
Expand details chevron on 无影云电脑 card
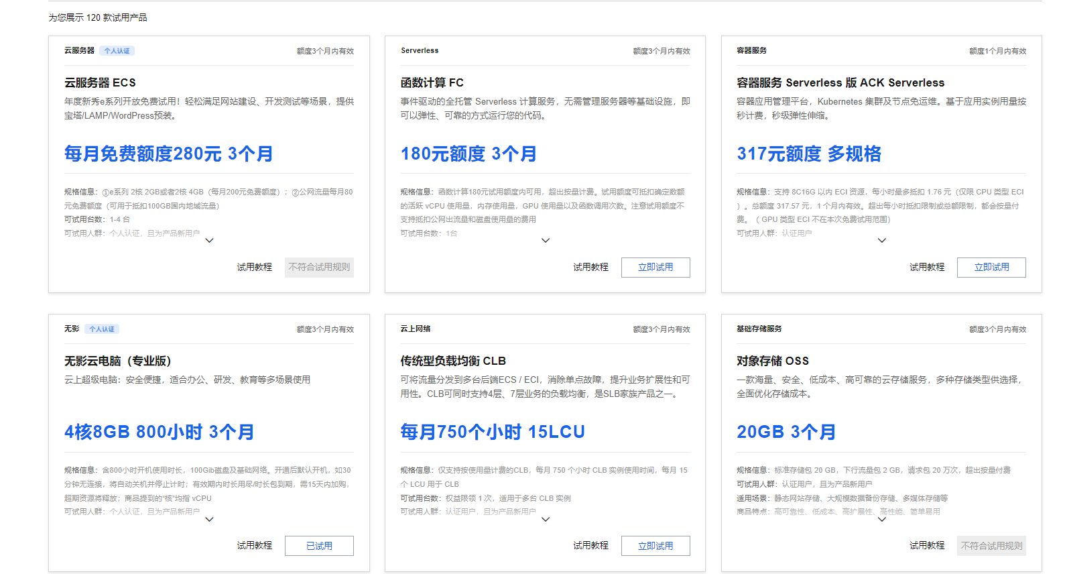(209, 519)
